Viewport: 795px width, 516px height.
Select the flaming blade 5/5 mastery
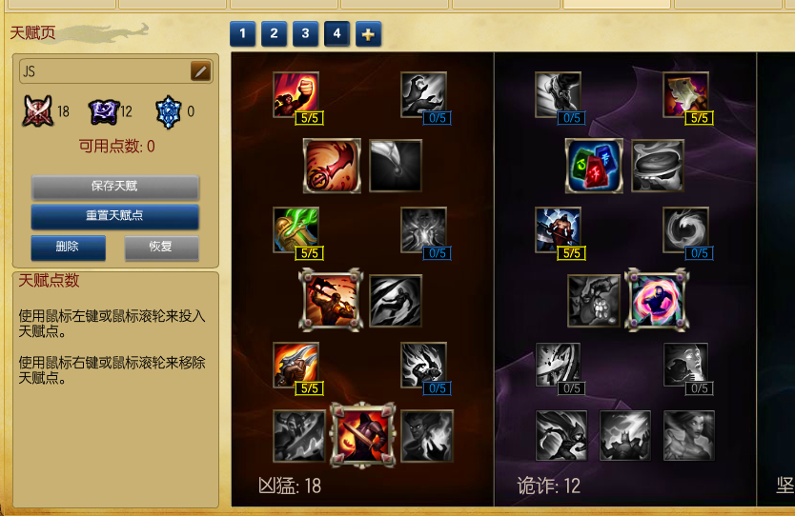click(x=296, y=365)
